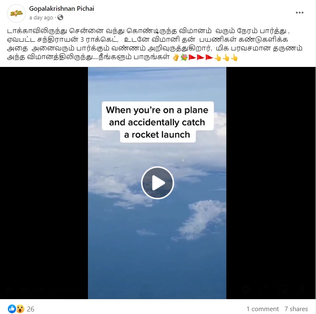
Task: Play the video with the center play button
Action: 157,183
